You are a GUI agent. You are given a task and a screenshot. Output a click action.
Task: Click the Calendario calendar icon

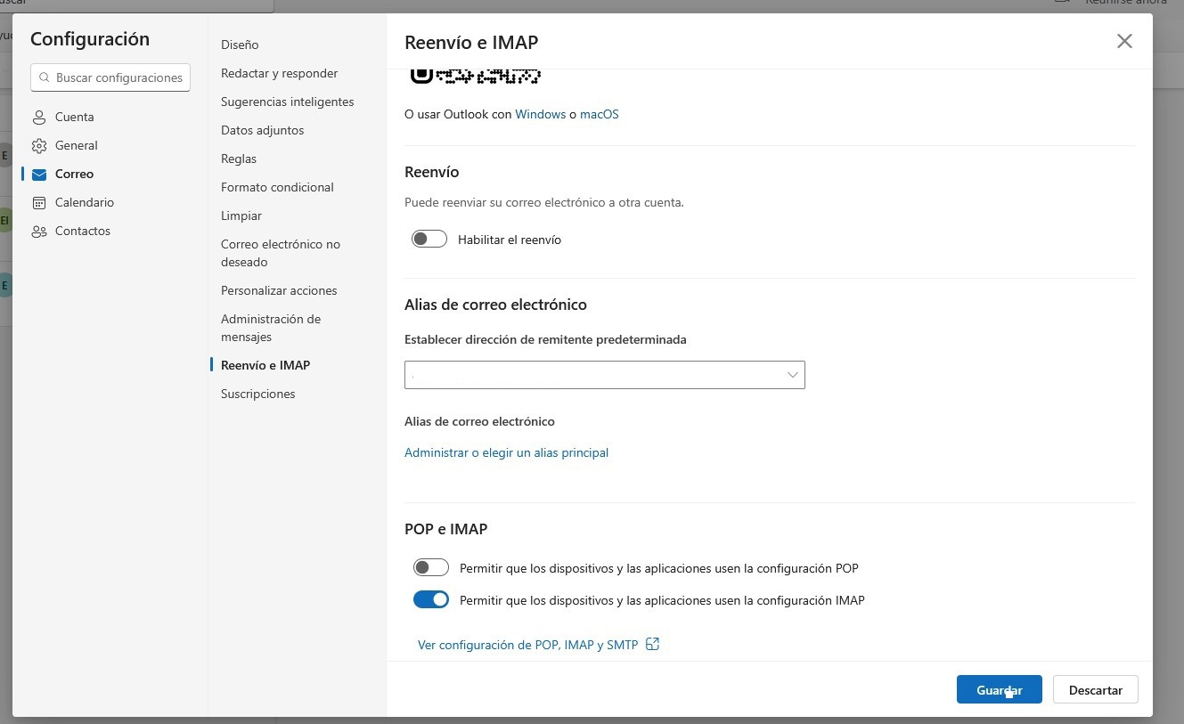click(39, 202)
